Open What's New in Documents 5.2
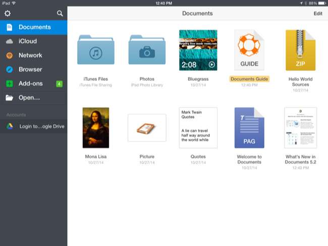The width and height of the screenshot is (328, 246). 301,127
